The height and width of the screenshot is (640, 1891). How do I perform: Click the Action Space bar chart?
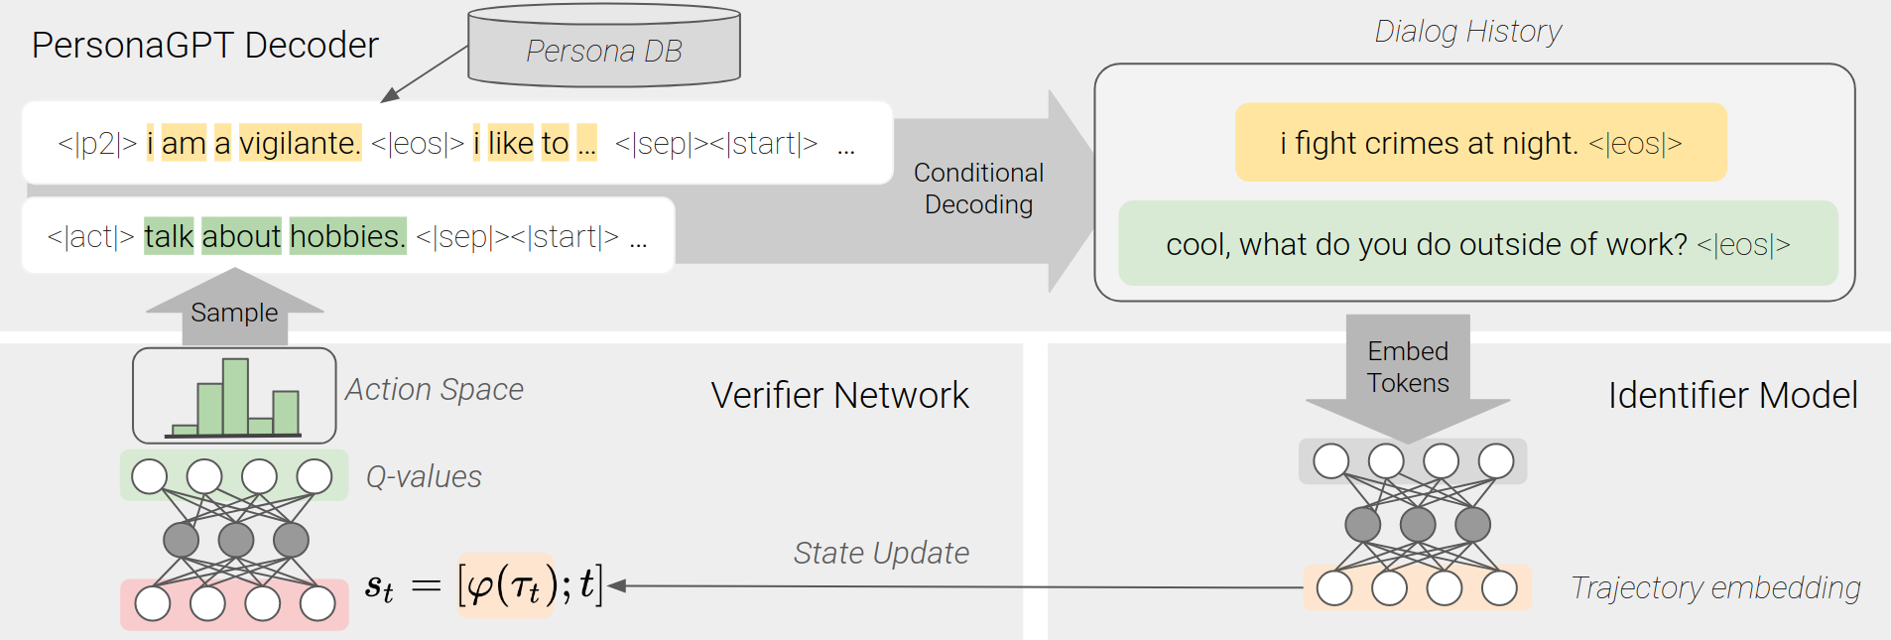pyautogui.click(x=234, y=396)
